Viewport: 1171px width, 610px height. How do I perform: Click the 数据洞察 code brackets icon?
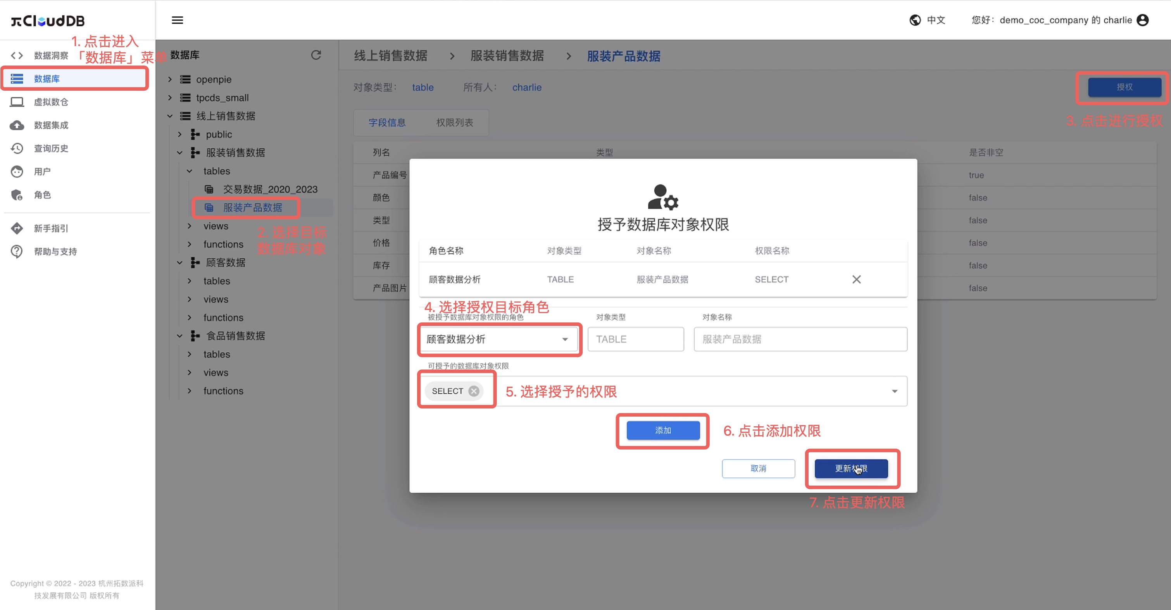point(17,55)
